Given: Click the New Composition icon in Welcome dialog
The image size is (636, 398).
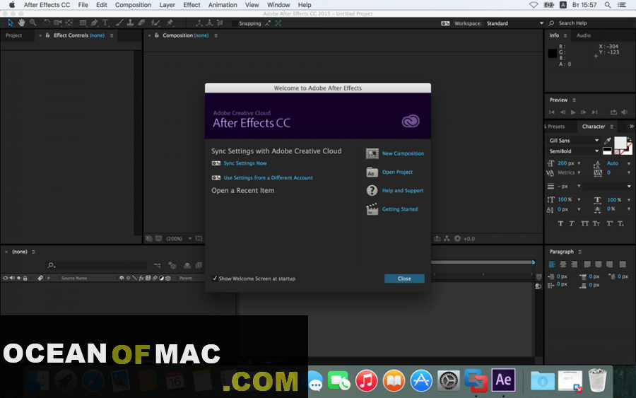Looking at the screenshot, I should click(x=372, y=153).
